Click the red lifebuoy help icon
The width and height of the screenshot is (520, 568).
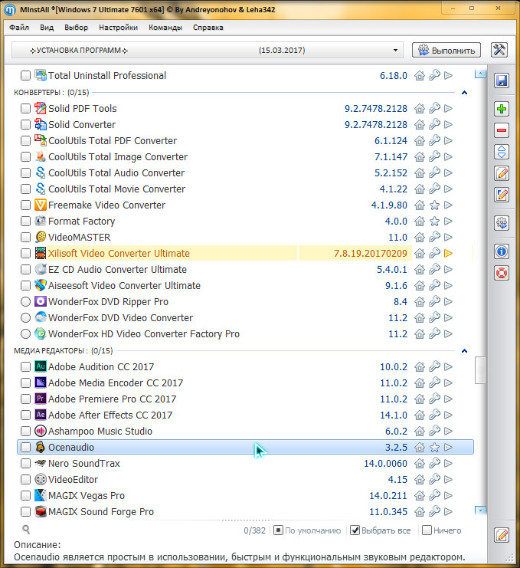pyautogui.click(x=502, y=273)
